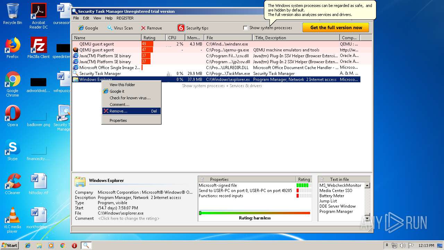Viewport: 444px width, 250px height.
Task: Sort by Title, Description column header
Action: (296, 37)
